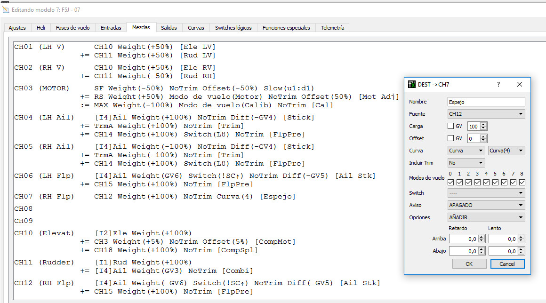The width and height of the screenshot is (546, 303).
Task: Open the Curva type dropdown
Action: (466, 151)
